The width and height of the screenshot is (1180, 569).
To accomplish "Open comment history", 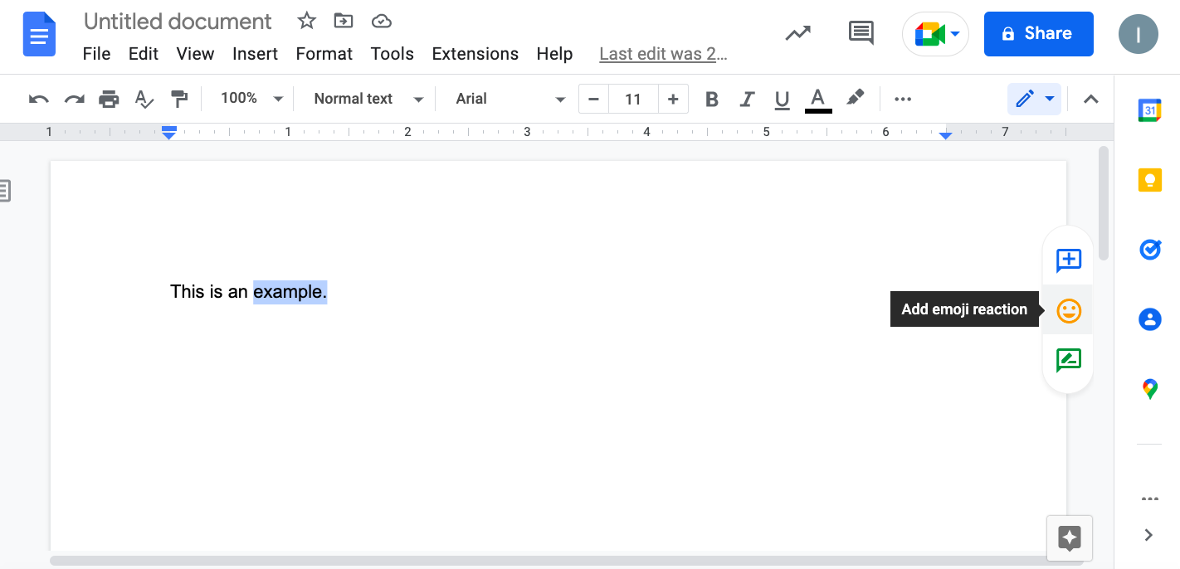I will 861,33.
